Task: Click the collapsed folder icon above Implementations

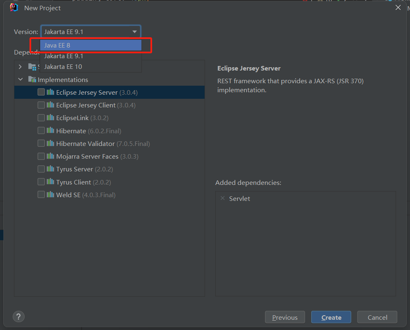Action: pyautogui.click(x=32, y=67)
